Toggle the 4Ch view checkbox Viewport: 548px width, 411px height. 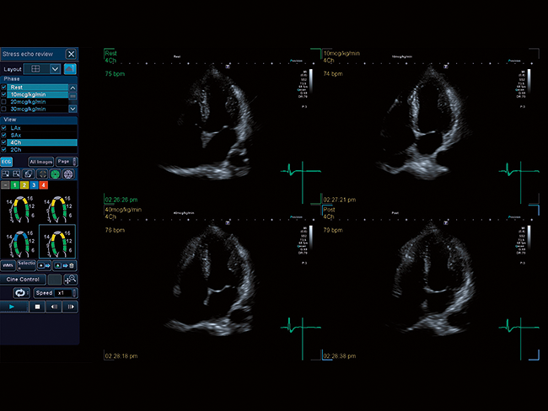point(4,142)
